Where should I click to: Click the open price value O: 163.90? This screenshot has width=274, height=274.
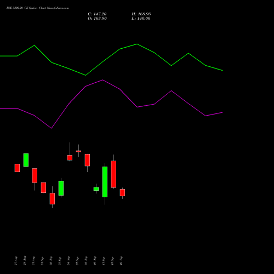point(97,19)
